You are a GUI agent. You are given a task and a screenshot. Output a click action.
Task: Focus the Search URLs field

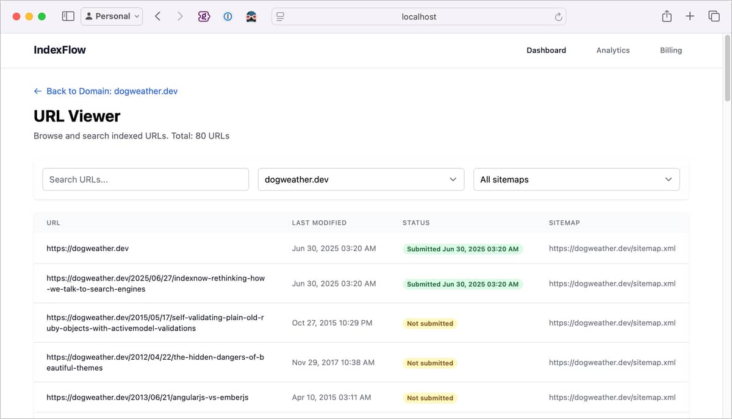(x=146, y=179)
